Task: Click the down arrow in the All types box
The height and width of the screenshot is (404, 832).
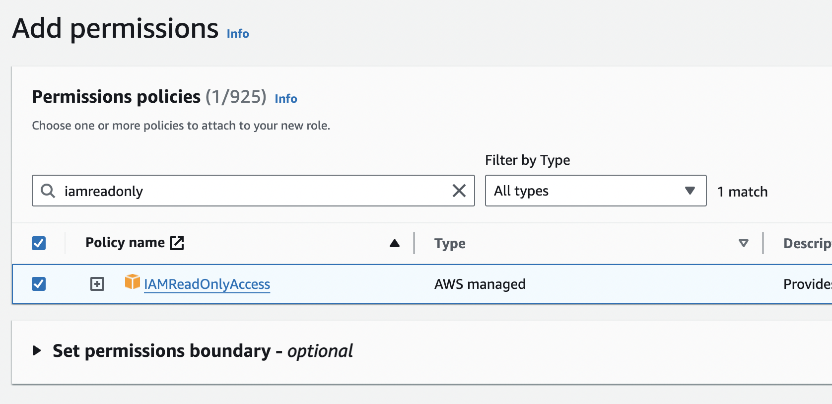Action: point(690,191)
